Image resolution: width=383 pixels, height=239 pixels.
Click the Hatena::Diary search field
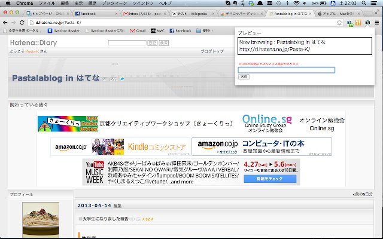tap(127, 42)
